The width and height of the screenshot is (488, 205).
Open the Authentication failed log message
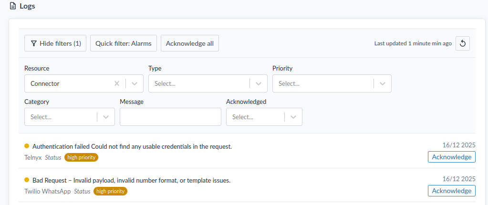[x=132, y=146]
